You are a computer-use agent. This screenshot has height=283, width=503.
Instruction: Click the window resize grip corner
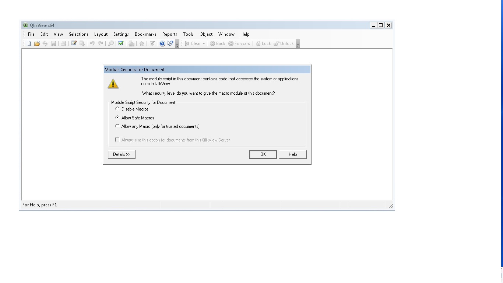(391, 206)
